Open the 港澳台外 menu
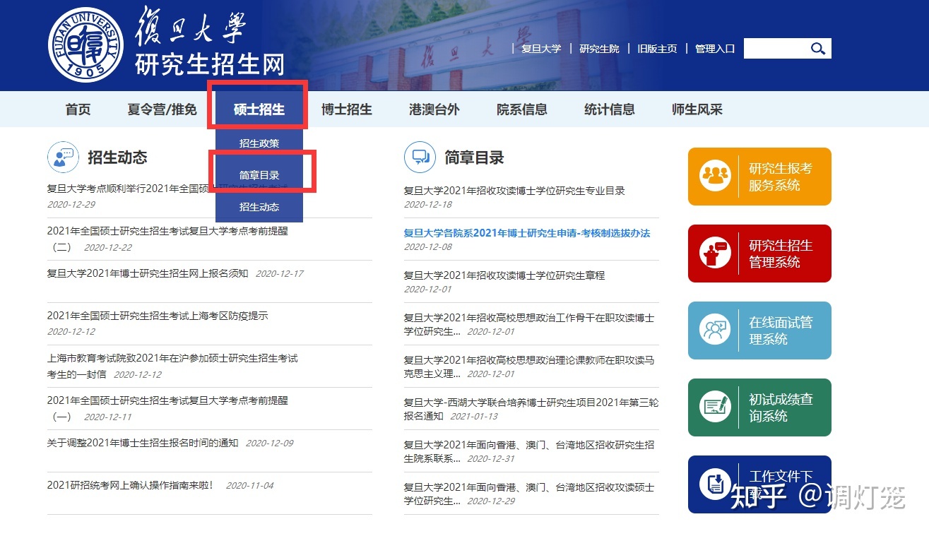 (x=434, y=109)
